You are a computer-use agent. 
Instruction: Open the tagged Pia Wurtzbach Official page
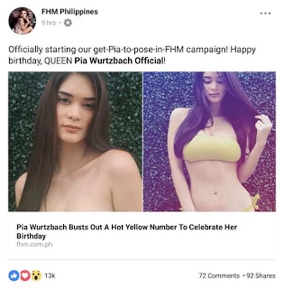tap(119, 61)
